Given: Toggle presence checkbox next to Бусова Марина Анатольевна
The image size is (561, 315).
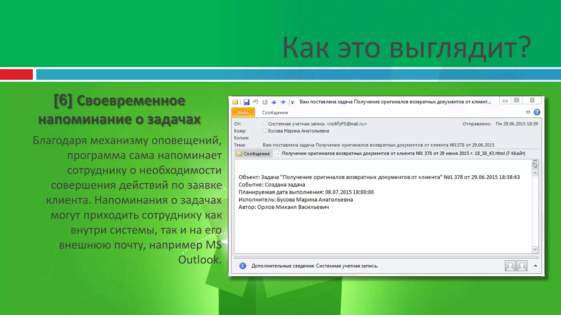Looking at the screenshot, I should [265, 131].
